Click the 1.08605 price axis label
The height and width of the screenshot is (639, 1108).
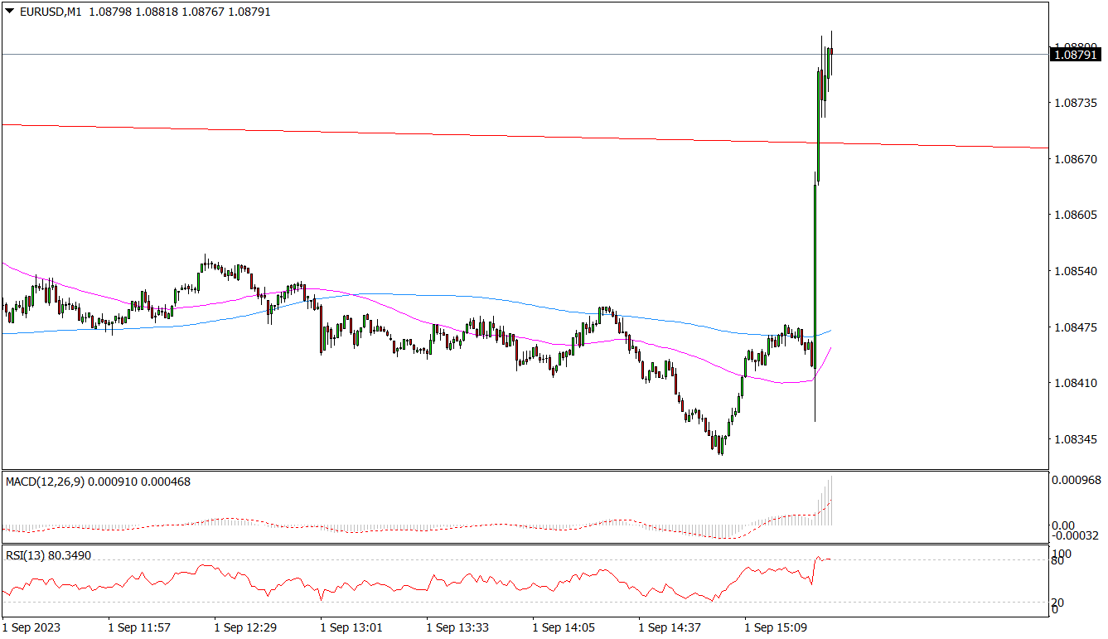[x=1077, y=215]
